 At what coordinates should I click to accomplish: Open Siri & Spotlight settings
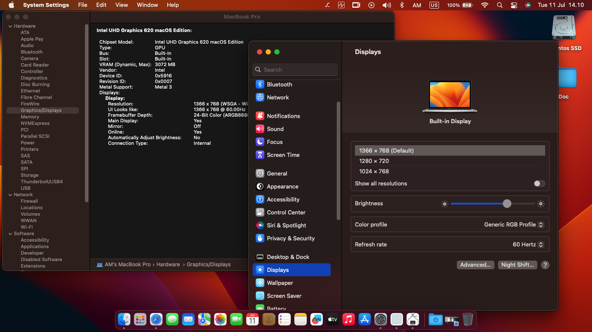tap(286, 225)
